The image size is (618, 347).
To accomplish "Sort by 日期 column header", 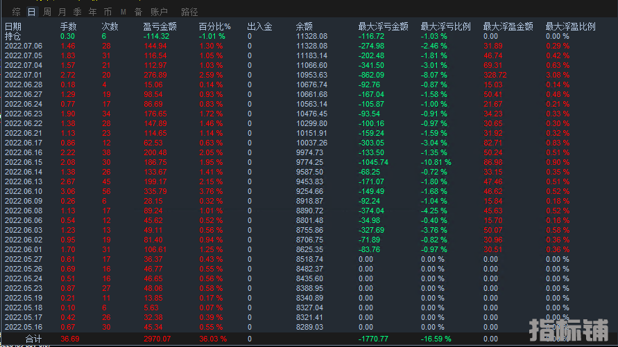I will 13,26.
